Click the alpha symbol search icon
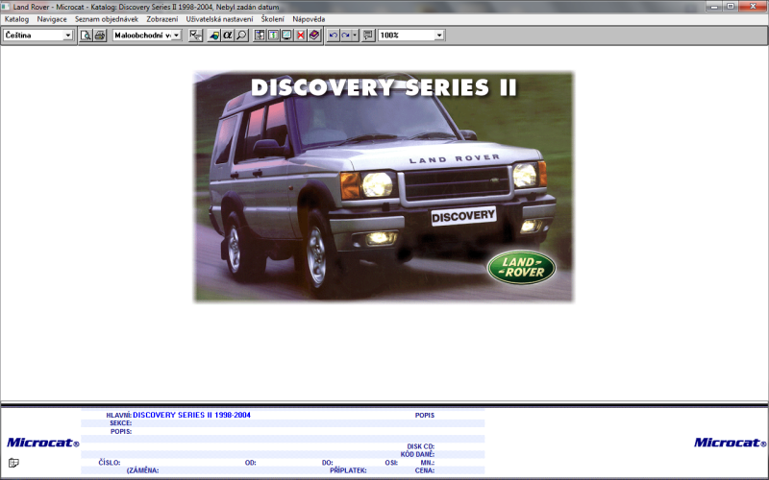This screenshot has width=769, height=480. coord(228,36)
